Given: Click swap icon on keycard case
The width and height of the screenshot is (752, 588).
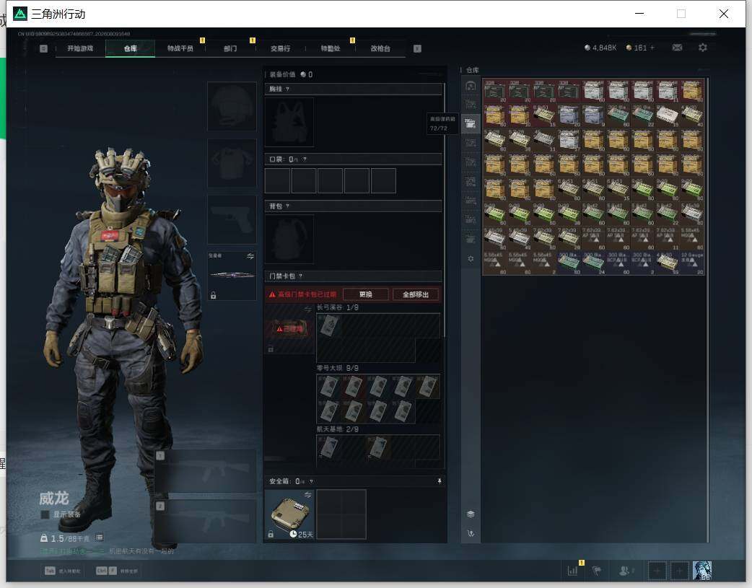Looking at the screenshot, I should [x=307, y=310].
